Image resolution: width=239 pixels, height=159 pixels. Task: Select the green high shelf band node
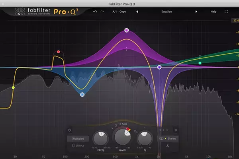(x=200, y=63)
